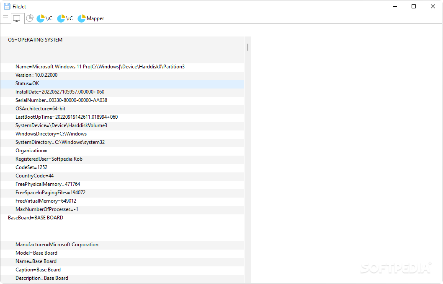Click the FileJet app icon in title bar
The width and height of the screenshot is (443, 284).
tap(7, 6)
